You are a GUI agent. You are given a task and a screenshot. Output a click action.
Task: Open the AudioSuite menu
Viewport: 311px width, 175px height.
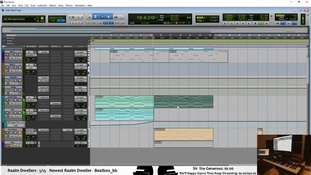click(42, 5)
